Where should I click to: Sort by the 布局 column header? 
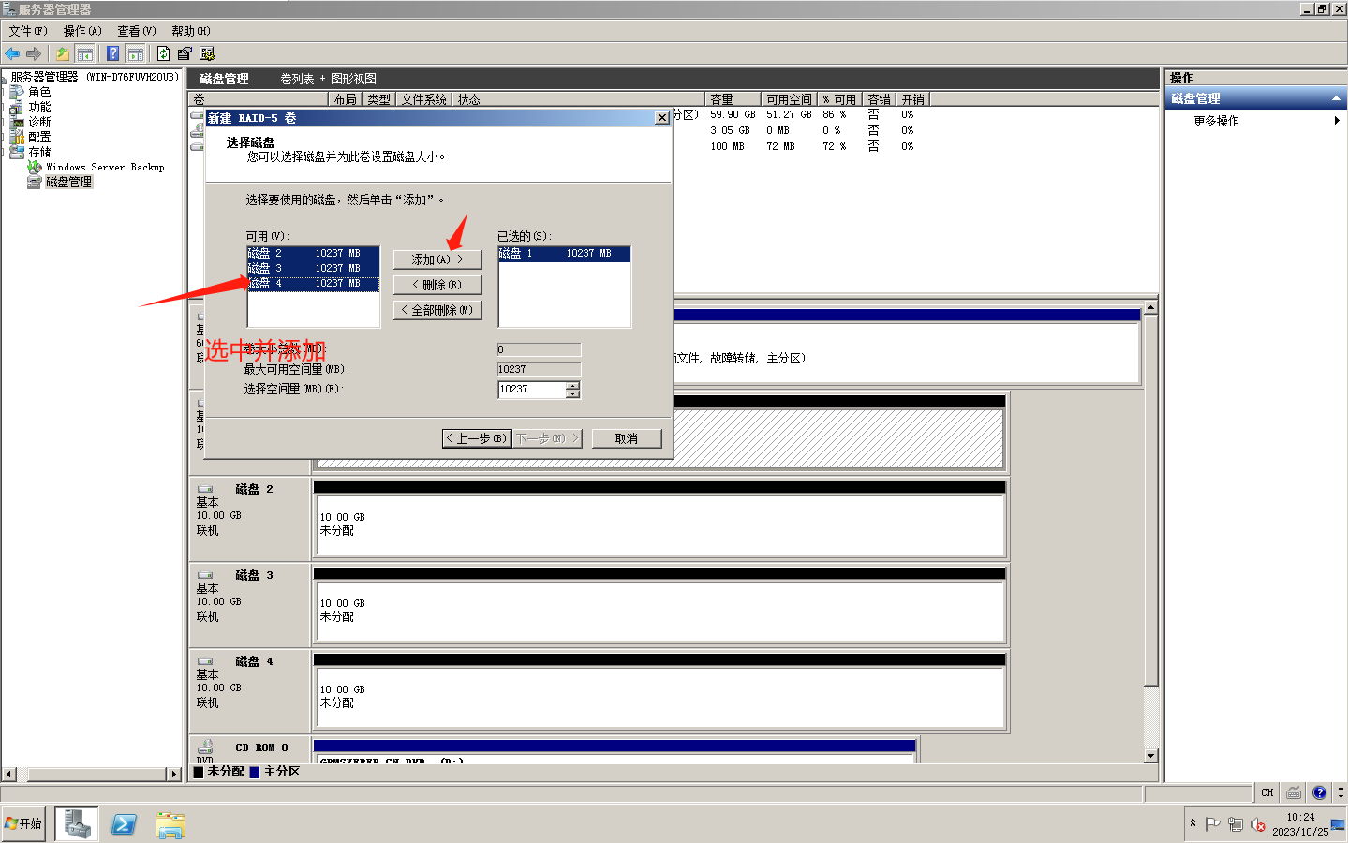pyautogui.click(x=346, y=99)
